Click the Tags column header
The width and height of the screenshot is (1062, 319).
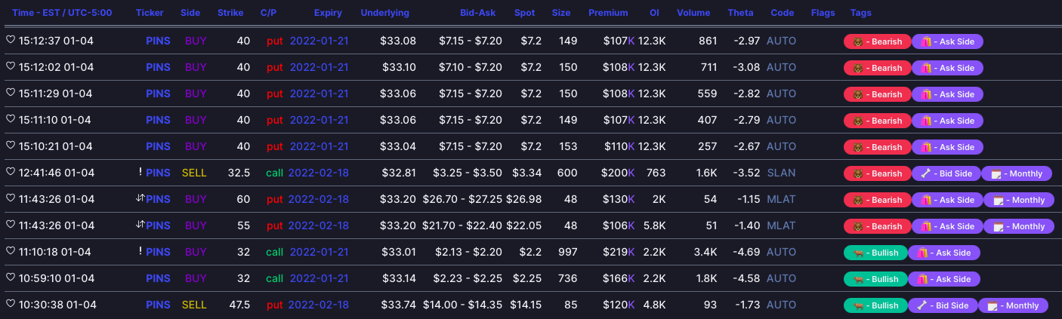[x=860, y=13]
